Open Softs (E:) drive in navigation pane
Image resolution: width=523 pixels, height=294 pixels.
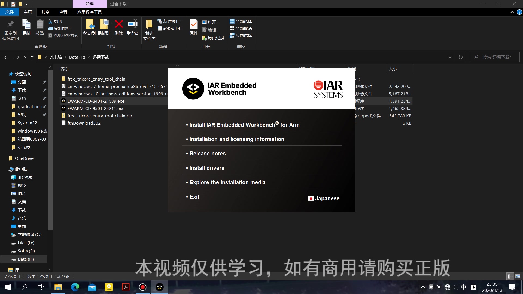click(26, 251)
